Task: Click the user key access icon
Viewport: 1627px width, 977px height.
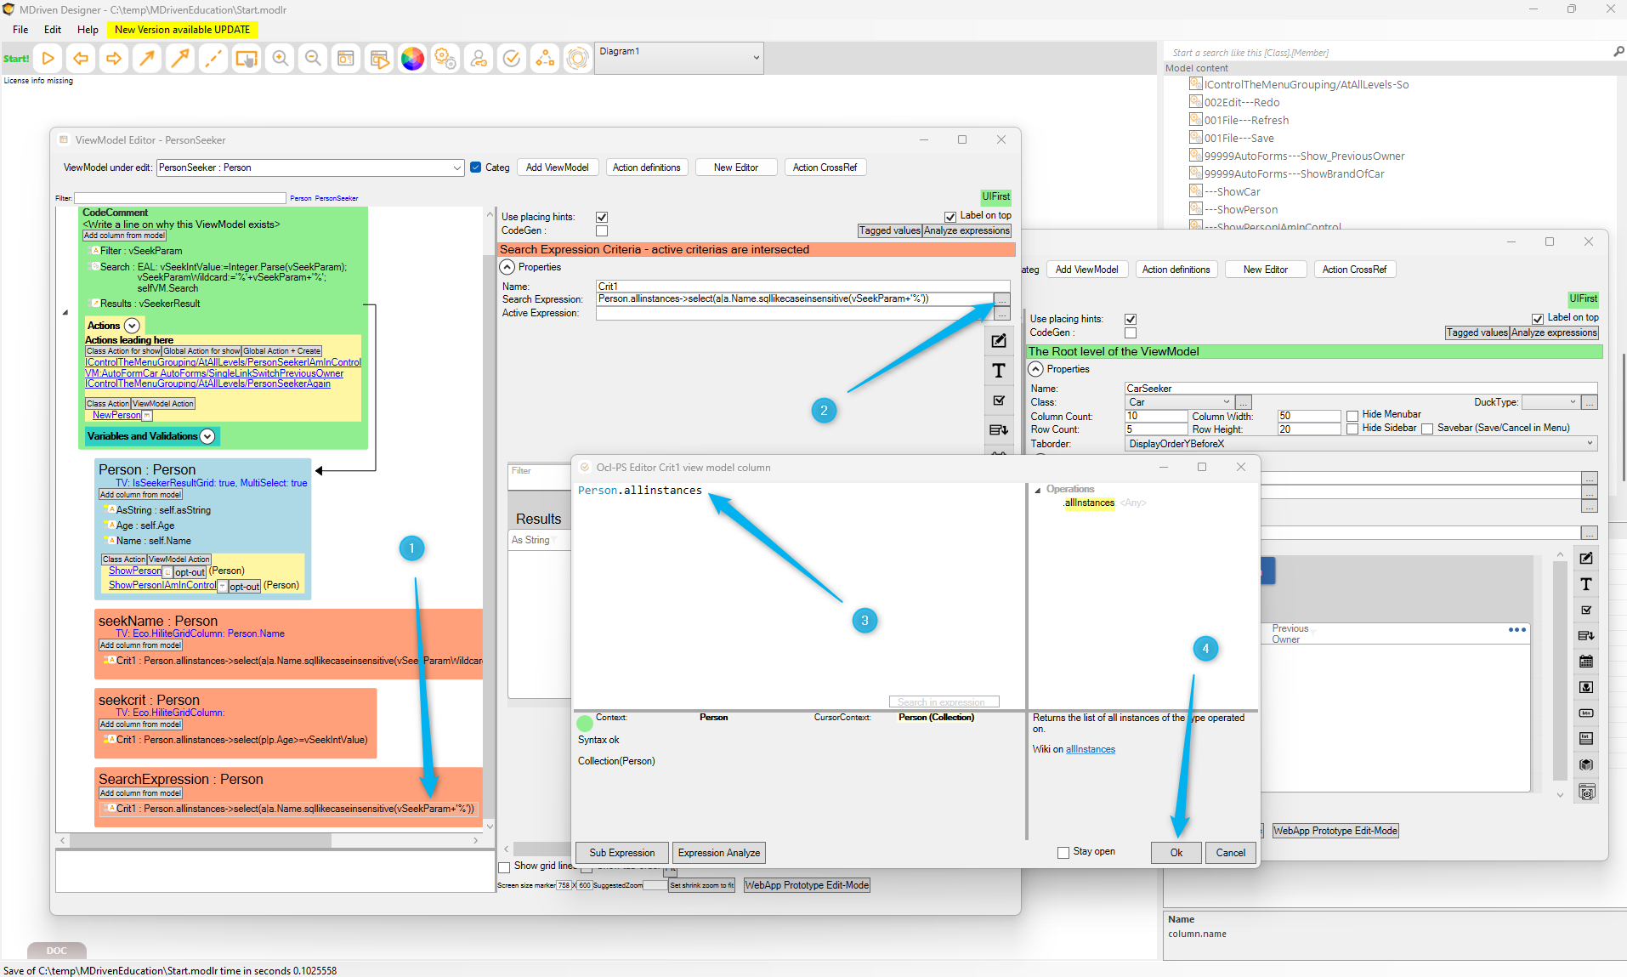Action: [x=479, y=59]
